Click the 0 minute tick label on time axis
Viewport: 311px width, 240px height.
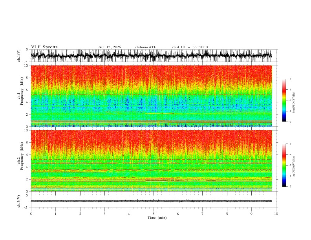tap(31, 214)
